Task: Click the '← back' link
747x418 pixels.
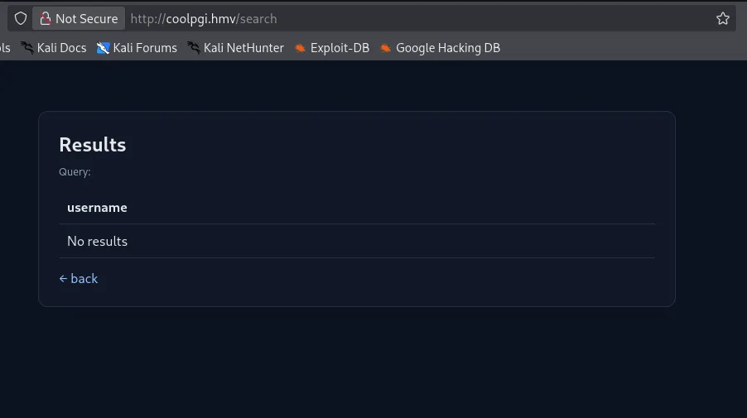Action: tap(79, 278)
